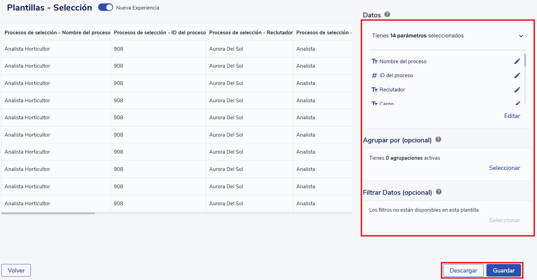
Task: Collapse the selected parameters chevron
Action: (521, 36)
